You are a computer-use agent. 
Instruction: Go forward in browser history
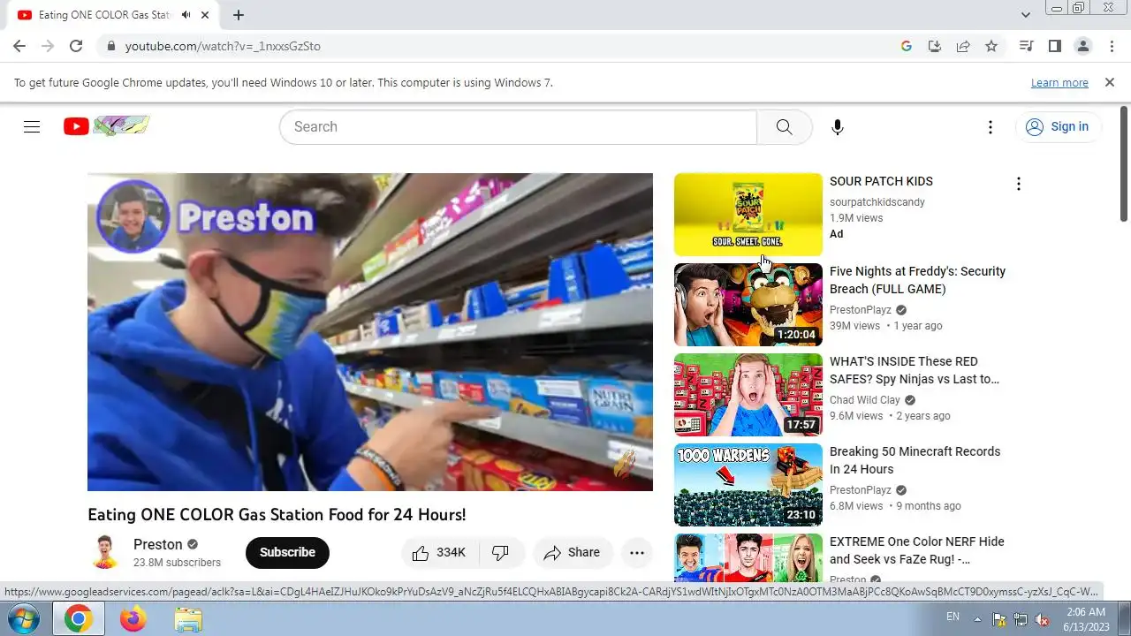(48, 46)
